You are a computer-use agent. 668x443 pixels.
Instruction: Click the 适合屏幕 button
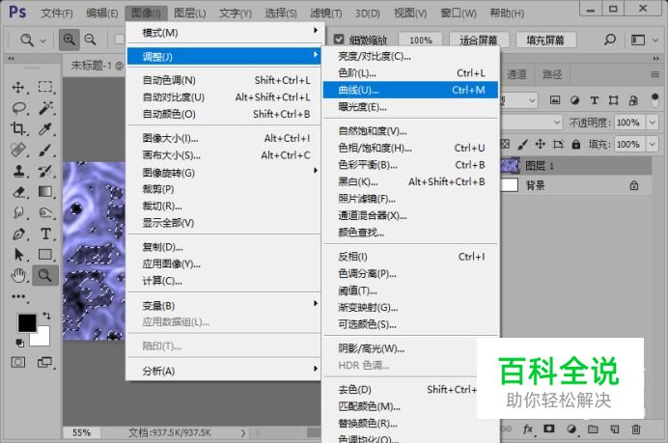pyautogui.click(x=479, y=40)
